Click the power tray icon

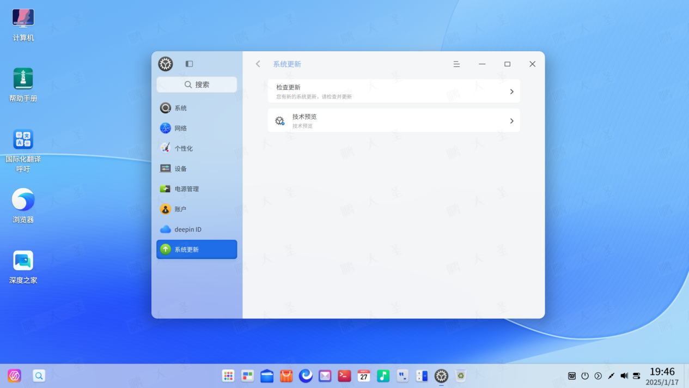[x=585, y=375]
